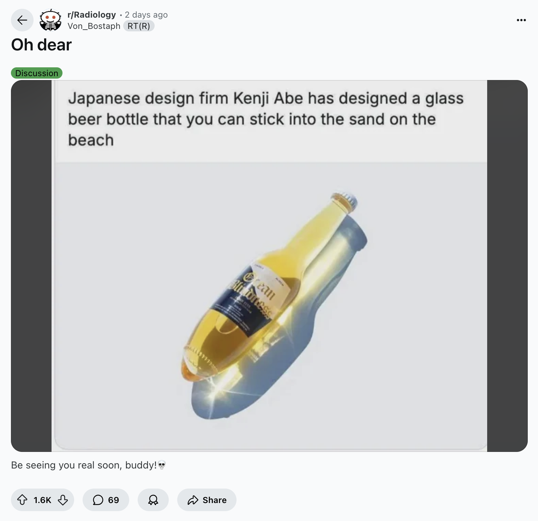Downvote the "Oh dear" post
The height and width of the screenshot is (521, 538).
tap(64, 500)
